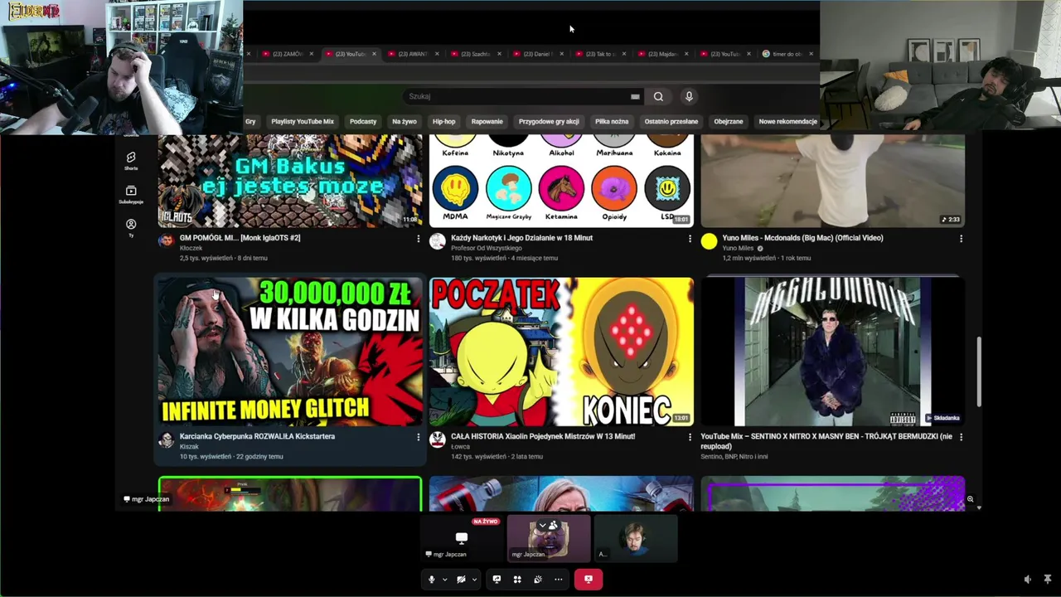Viewport: 1061px width, 597px height.
Task: Click the pin icon at bottom right
Action: pos(1048,579)
